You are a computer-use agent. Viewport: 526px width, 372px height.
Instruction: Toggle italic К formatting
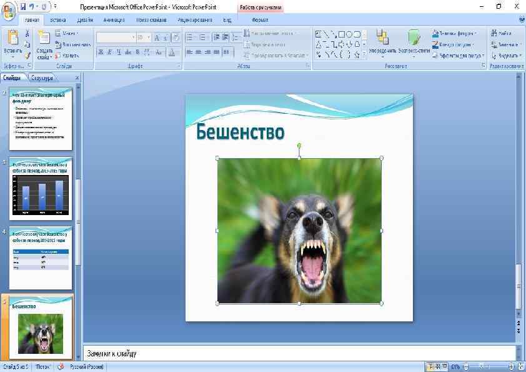pos(110,52)
